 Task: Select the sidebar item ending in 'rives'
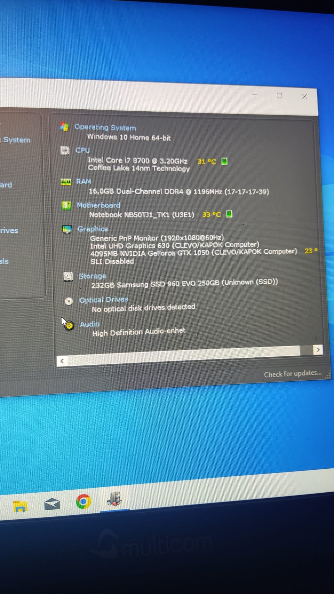coord(9,230)
